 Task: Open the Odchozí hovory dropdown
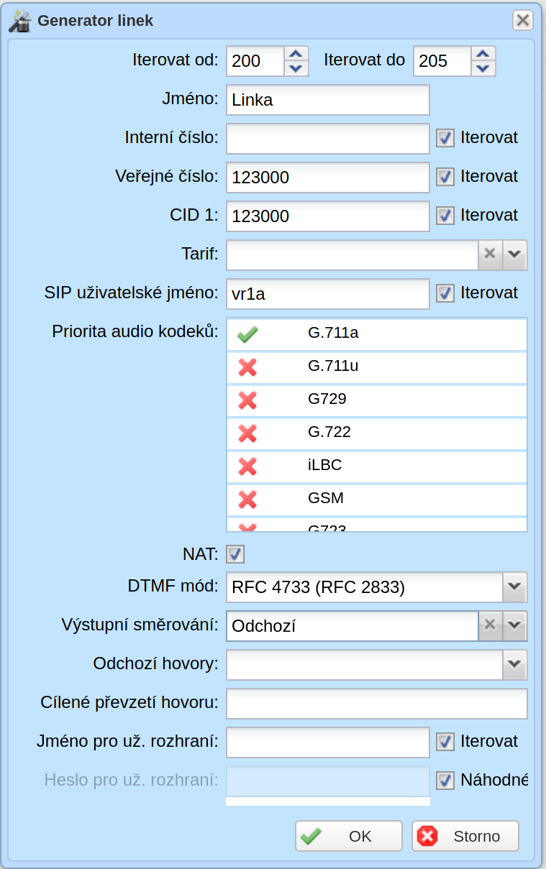coord(514,664)
